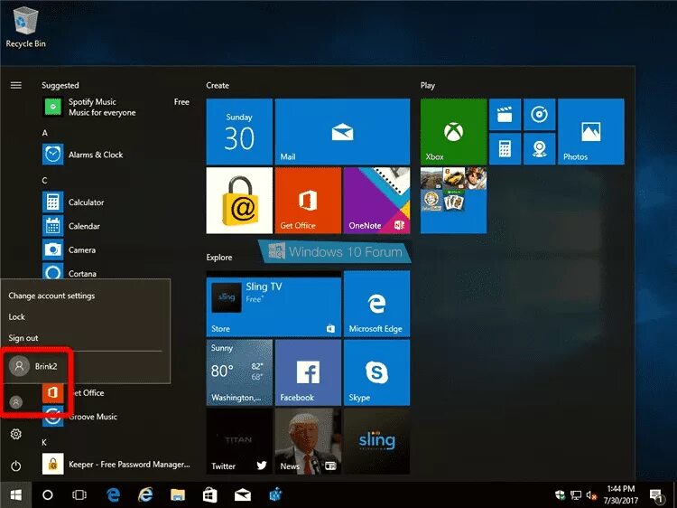Click the muted volume tray icon

coord(591,495)
